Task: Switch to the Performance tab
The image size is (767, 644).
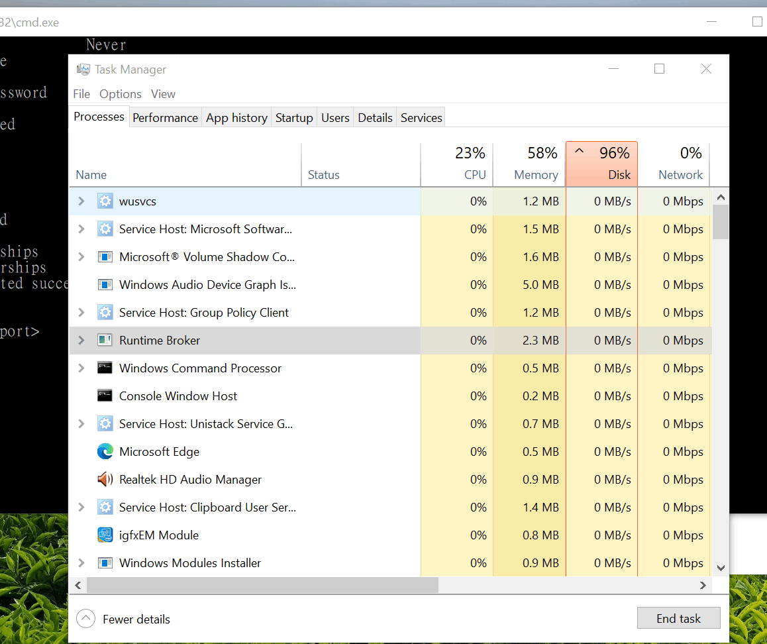Action: point(166,118)
